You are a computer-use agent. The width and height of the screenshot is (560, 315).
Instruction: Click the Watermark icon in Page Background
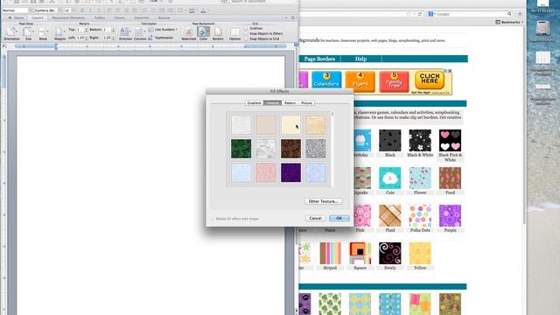click(189, 31)
